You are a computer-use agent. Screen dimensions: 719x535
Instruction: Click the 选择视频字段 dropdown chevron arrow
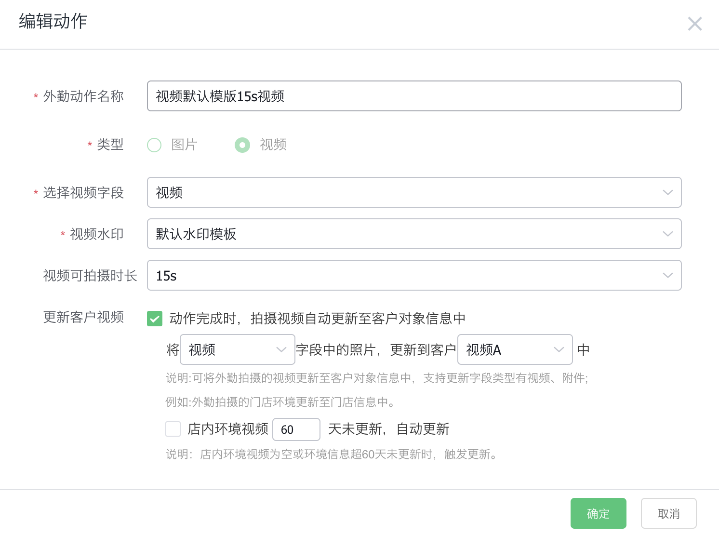pos(668,192)
